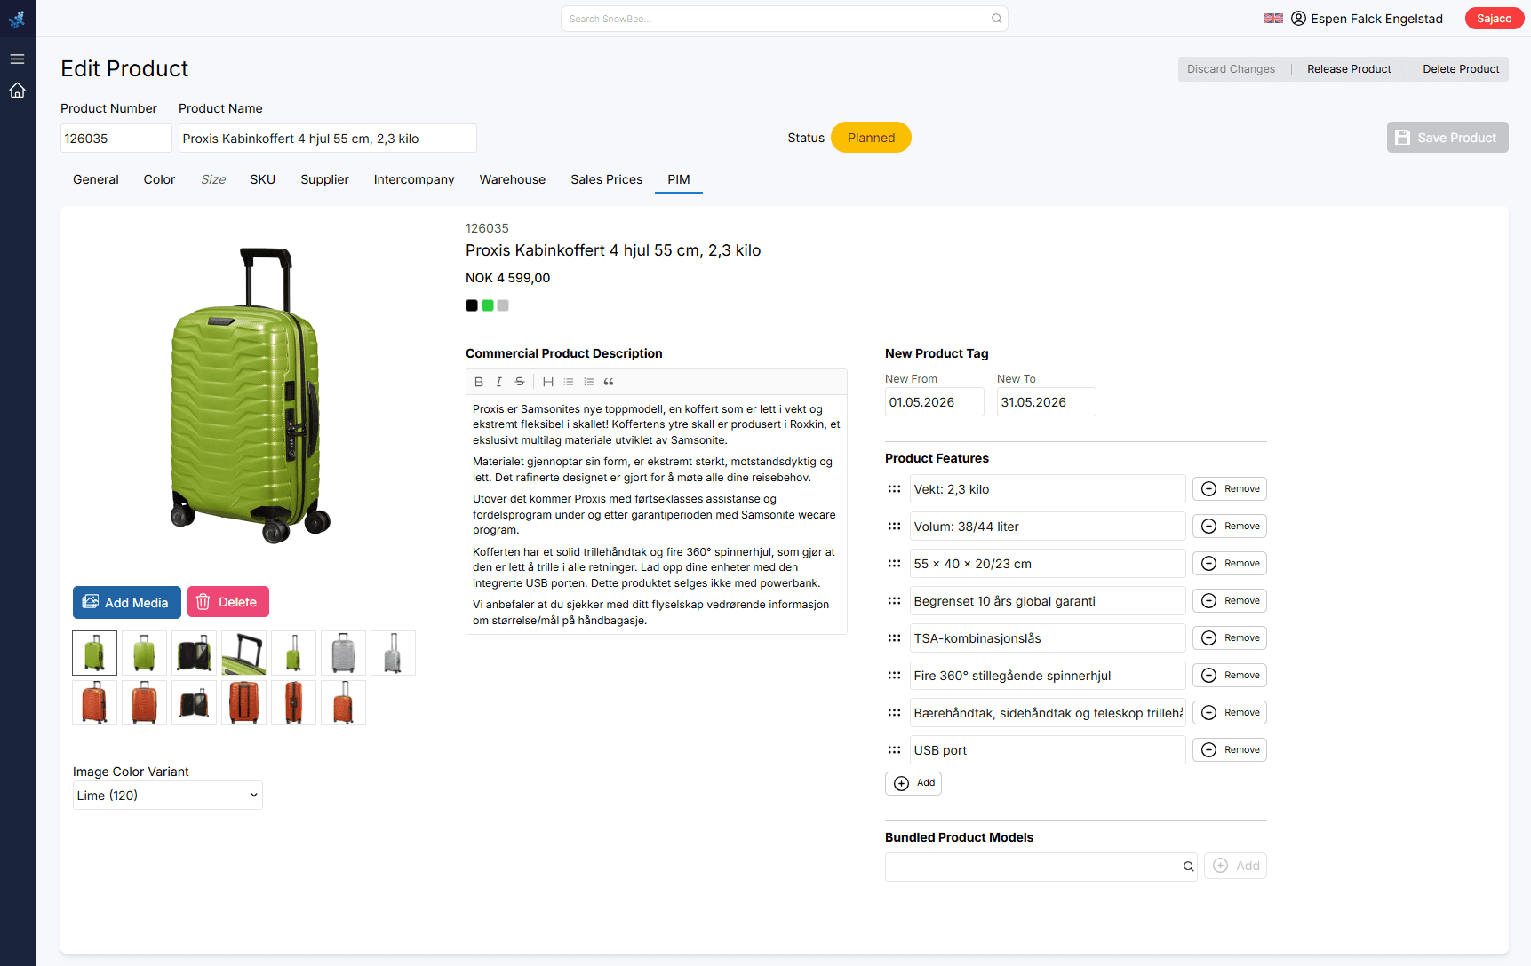Screen dimensions: 1531x966
Task: Apply strikethrough in the description editor
Action: click(x=520, y=382)
